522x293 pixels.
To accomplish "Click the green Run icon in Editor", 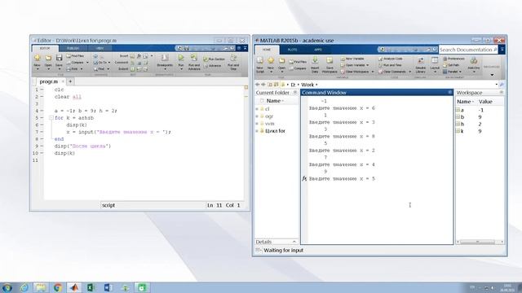I will coord(181,58).
